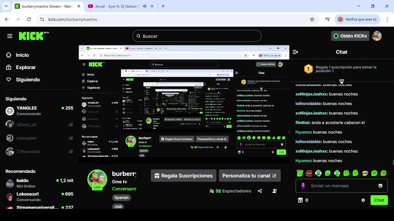This screenshot has width=394, height=221.
Task: Click Hyunno in the last chat message
Action: coord(303,161)
